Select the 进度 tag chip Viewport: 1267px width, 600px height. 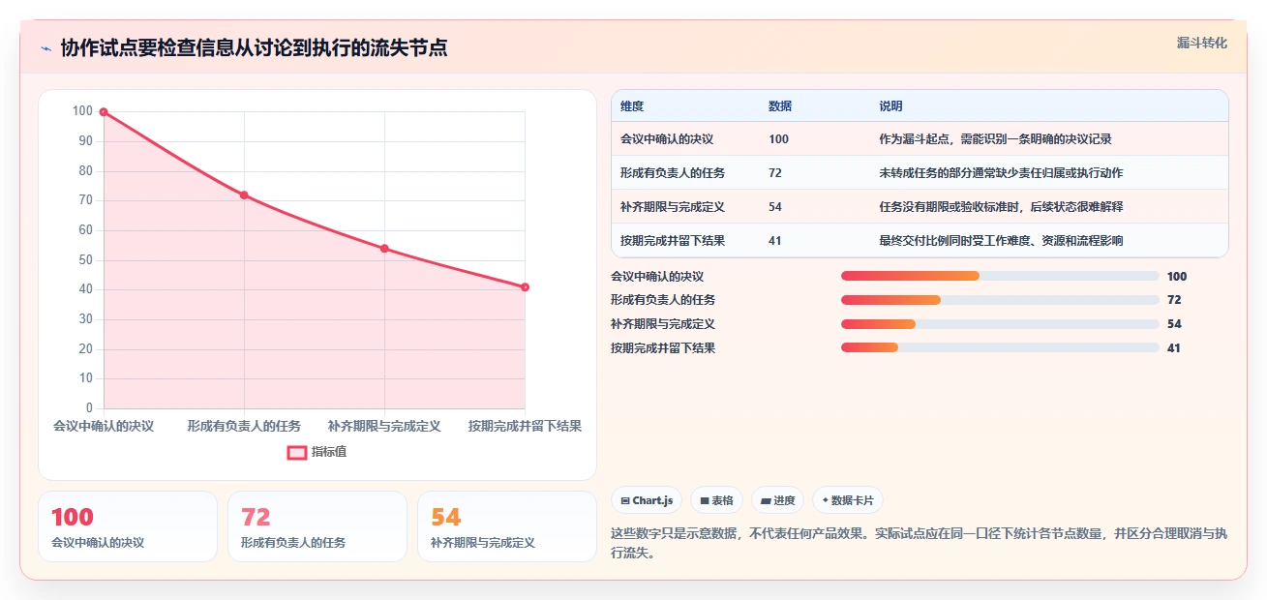click(777, 500)
